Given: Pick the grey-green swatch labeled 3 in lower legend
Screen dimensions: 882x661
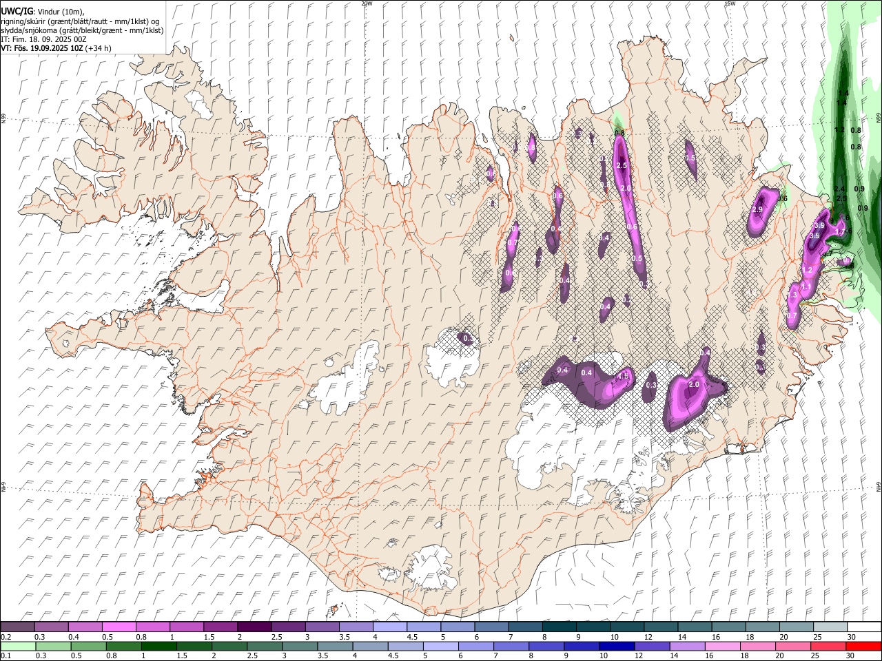Looking at the screenshot, I should click(x=299, y=647).
